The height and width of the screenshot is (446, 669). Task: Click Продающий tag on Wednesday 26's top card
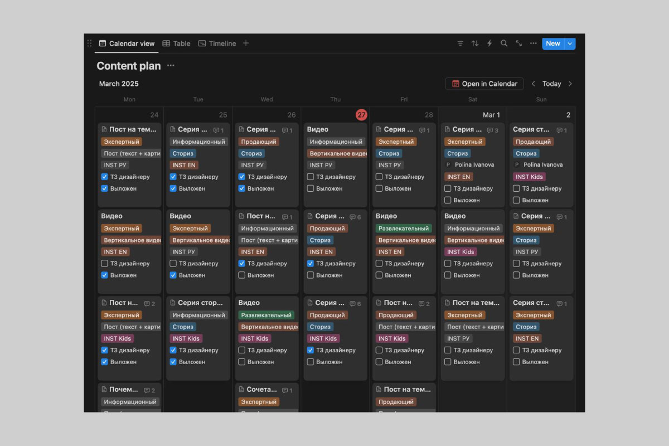[259, 142]
